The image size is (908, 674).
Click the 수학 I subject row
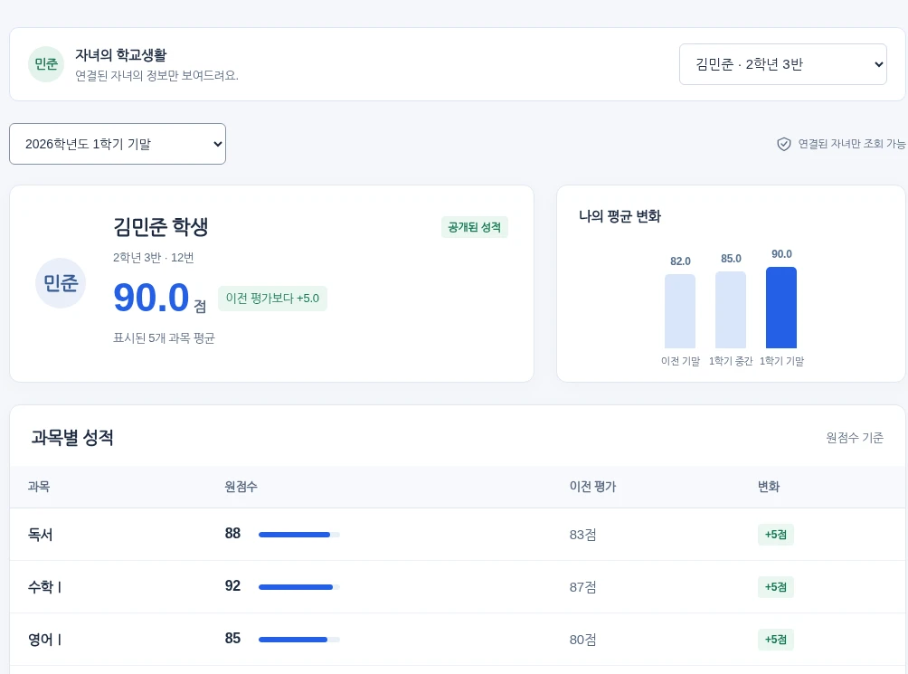point(458,587)
